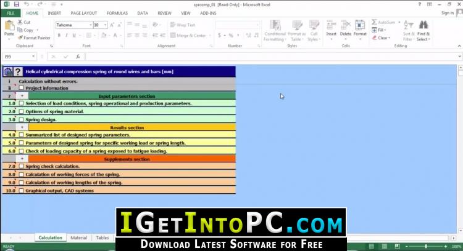The image size is (463, 251).
Task: Tick checkbox for 7.0 Spring check calculation
Action: [x=21, y=166]
